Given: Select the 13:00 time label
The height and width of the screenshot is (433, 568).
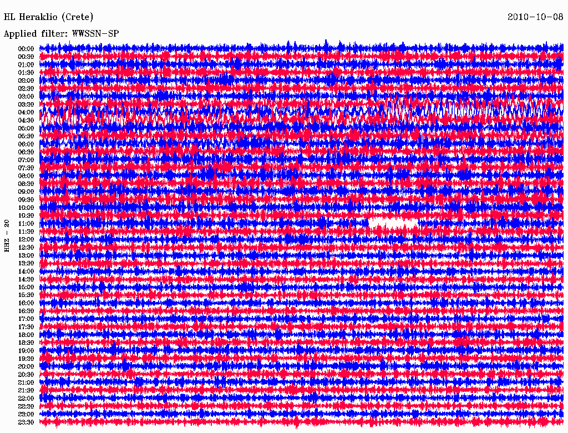Looking at the screenshot, I should pos(26,255).
